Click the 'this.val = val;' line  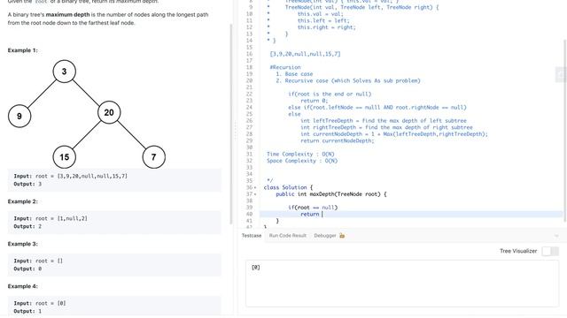(x=321, y=14)
